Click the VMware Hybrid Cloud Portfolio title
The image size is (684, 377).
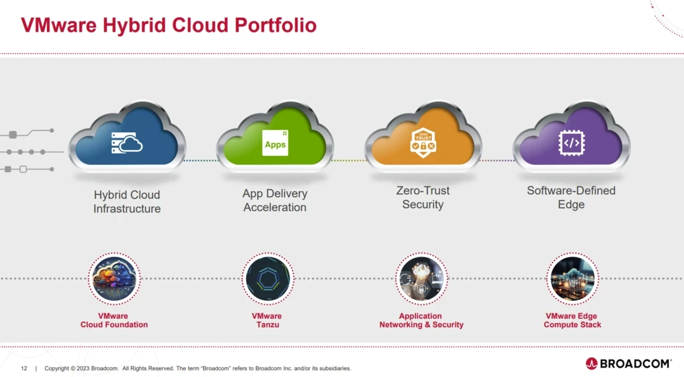coord(168,25)
